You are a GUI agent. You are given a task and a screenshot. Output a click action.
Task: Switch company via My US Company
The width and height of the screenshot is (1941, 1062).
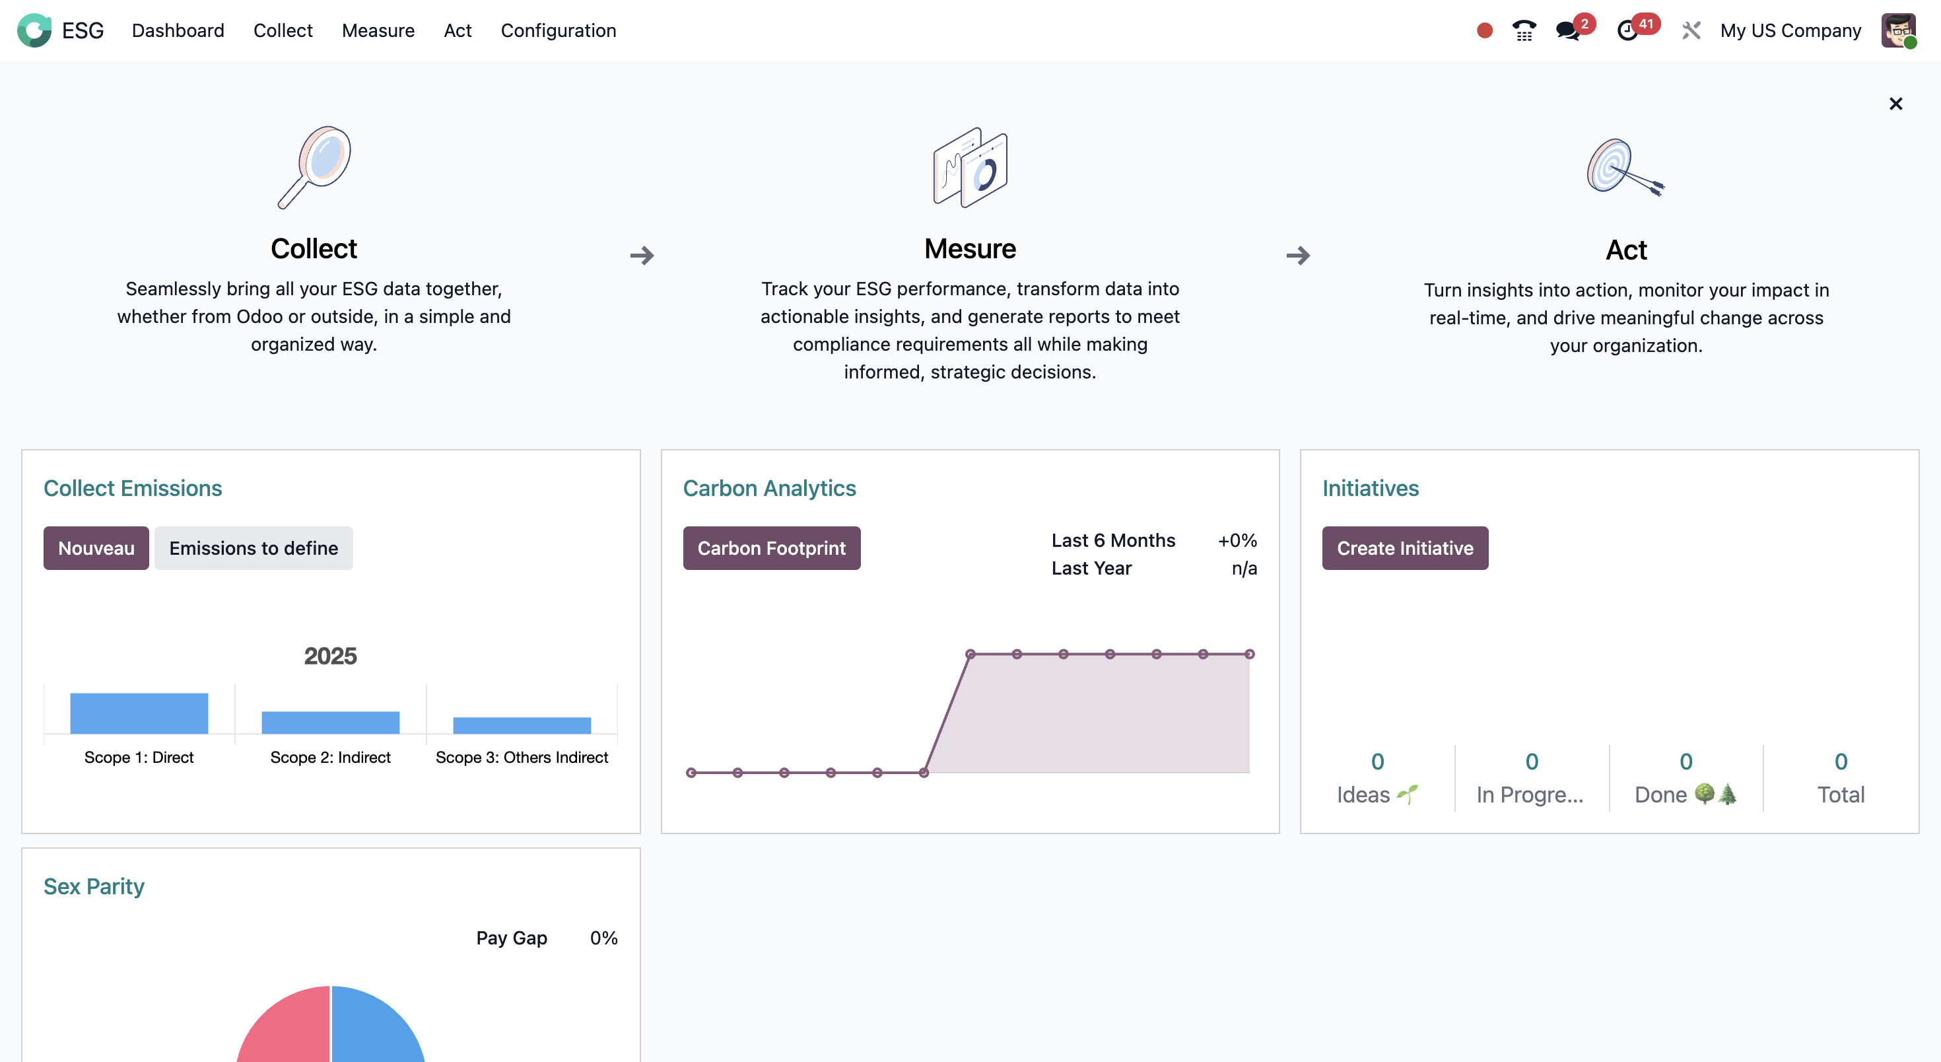pos(1790,30)
